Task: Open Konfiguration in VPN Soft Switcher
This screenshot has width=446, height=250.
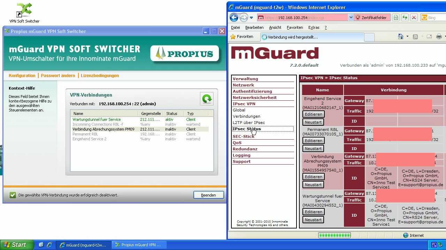Action: (22, 75)
